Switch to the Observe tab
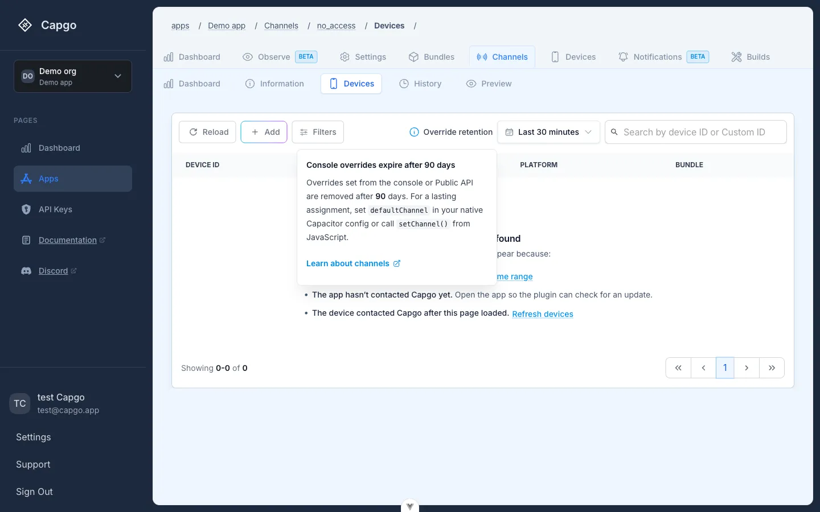This screenshot has height=512, width=820. [x=280, y=57]
